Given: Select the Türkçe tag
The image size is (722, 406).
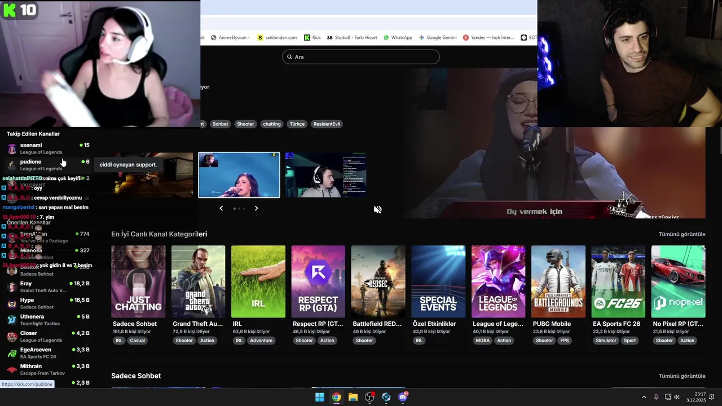Looking at the screenshot, I should coord(297,124).
